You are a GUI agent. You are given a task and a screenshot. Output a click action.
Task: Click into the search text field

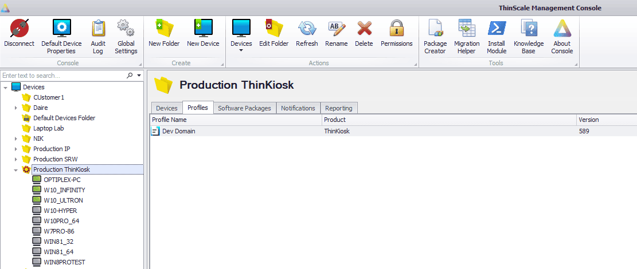[63, 76]
